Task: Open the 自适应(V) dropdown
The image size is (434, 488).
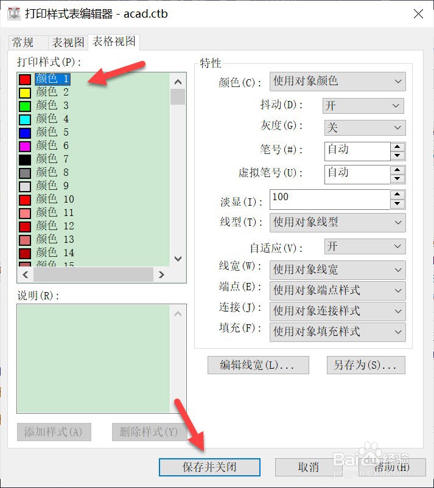Action: pyautogui.click(x=365, y=246)
